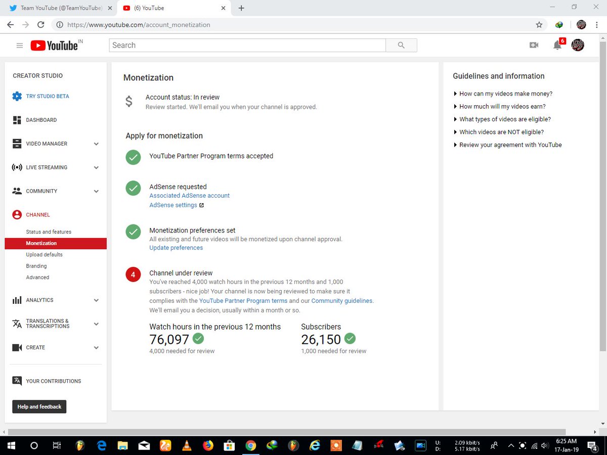This screenshot has height=455, width=607.
Task: Open the Chrome three-dot menu
Action: point(597,24)
